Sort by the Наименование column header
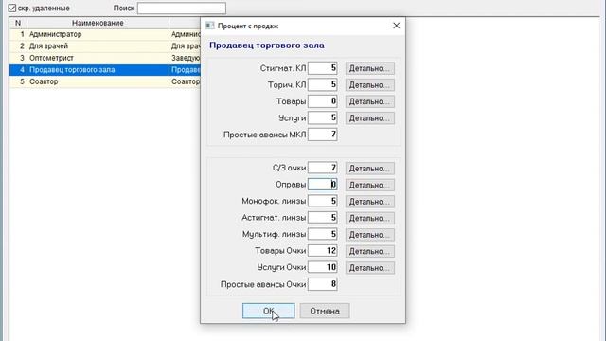606x341 pixels. tap(98, 23)
